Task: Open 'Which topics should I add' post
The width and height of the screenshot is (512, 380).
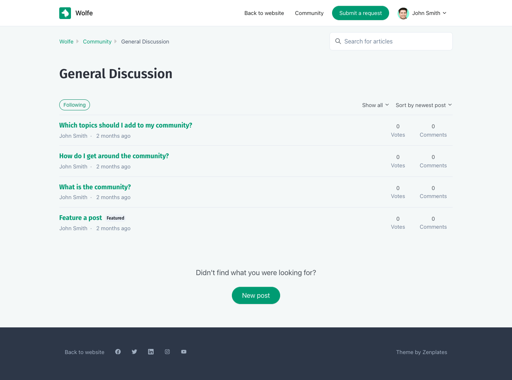Action: 125,125
